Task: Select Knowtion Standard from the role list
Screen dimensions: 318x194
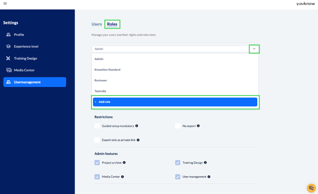Action: coord(175,70)
